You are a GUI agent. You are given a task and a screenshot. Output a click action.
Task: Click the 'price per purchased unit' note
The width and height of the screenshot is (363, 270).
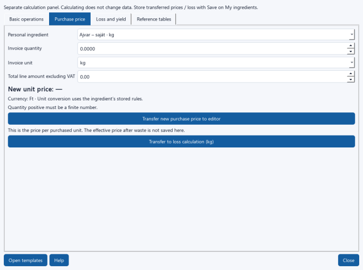(97, 130)
